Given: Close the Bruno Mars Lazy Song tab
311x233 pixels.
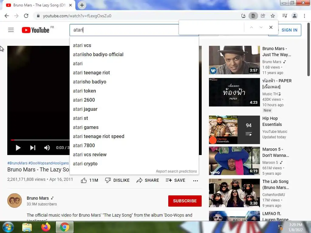Looking at the screenshot, I should [70, 5].
